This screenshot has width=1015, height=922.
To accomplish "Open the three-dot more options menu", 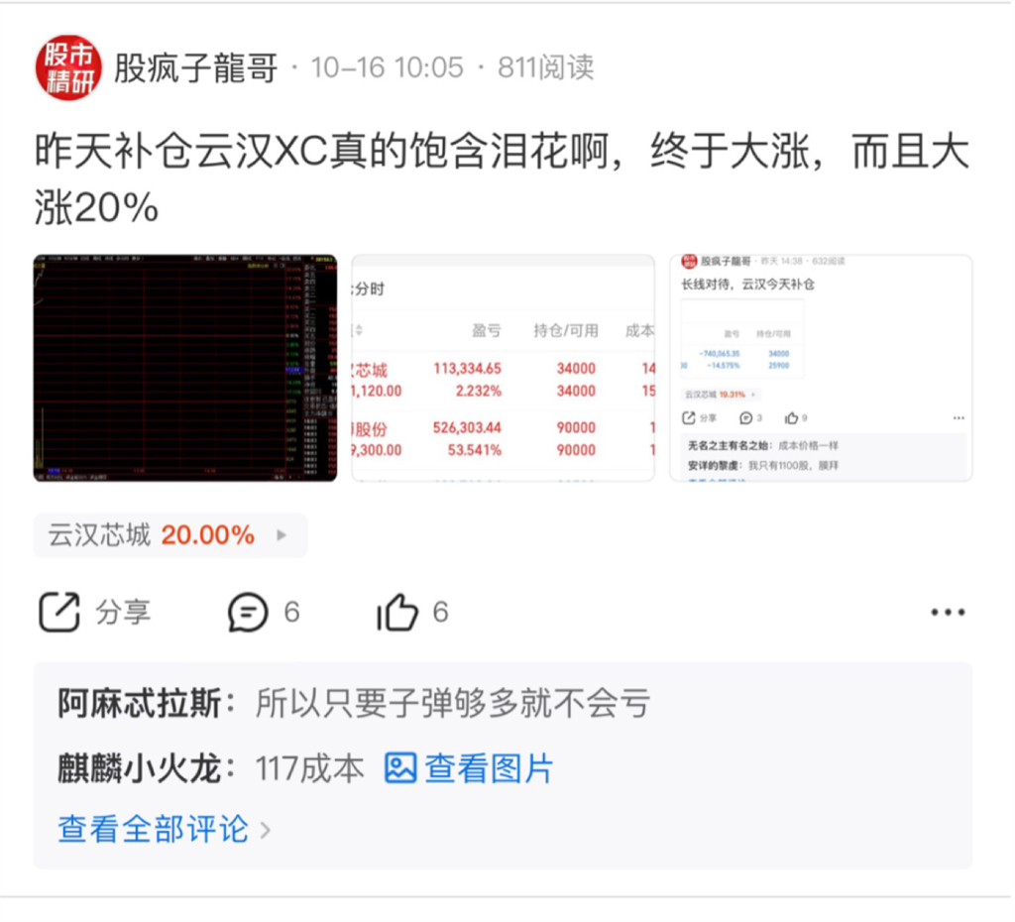I will [948, 612].
